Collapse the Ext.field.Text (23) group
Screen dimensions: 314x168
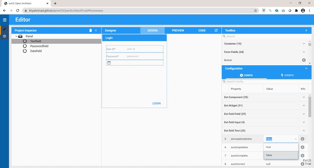(x=304, y=131)
